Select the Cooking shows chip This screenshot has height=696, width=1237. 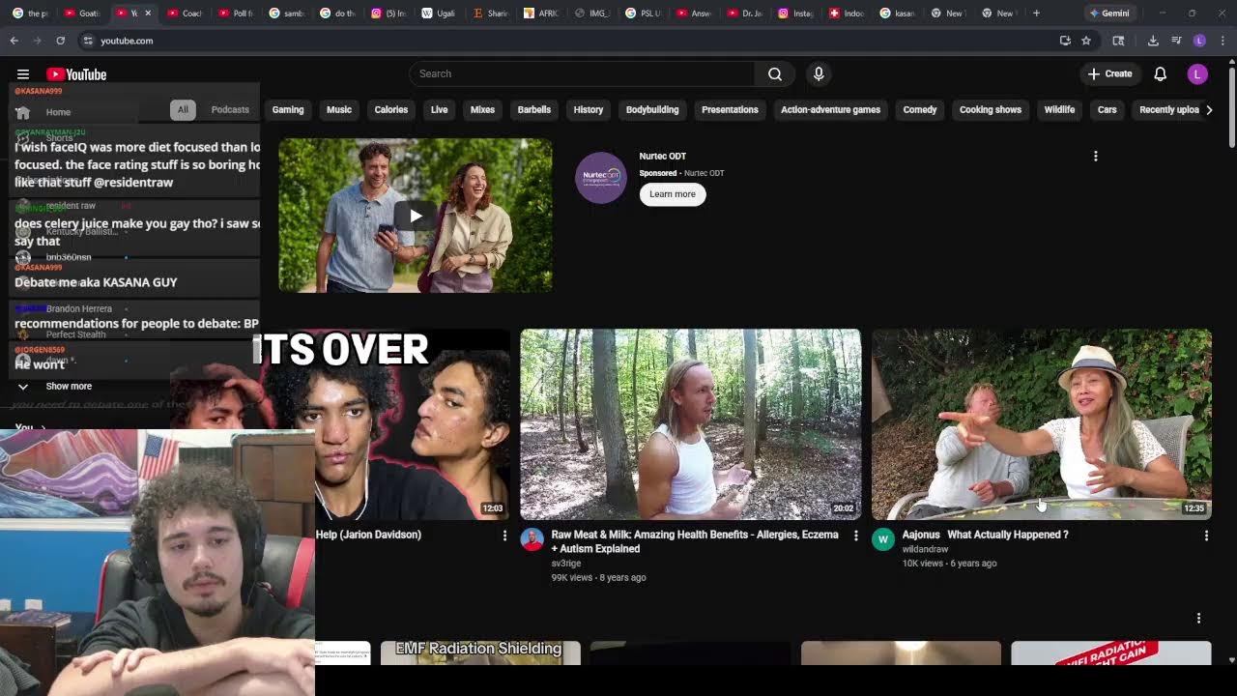[x=991, y=110]
